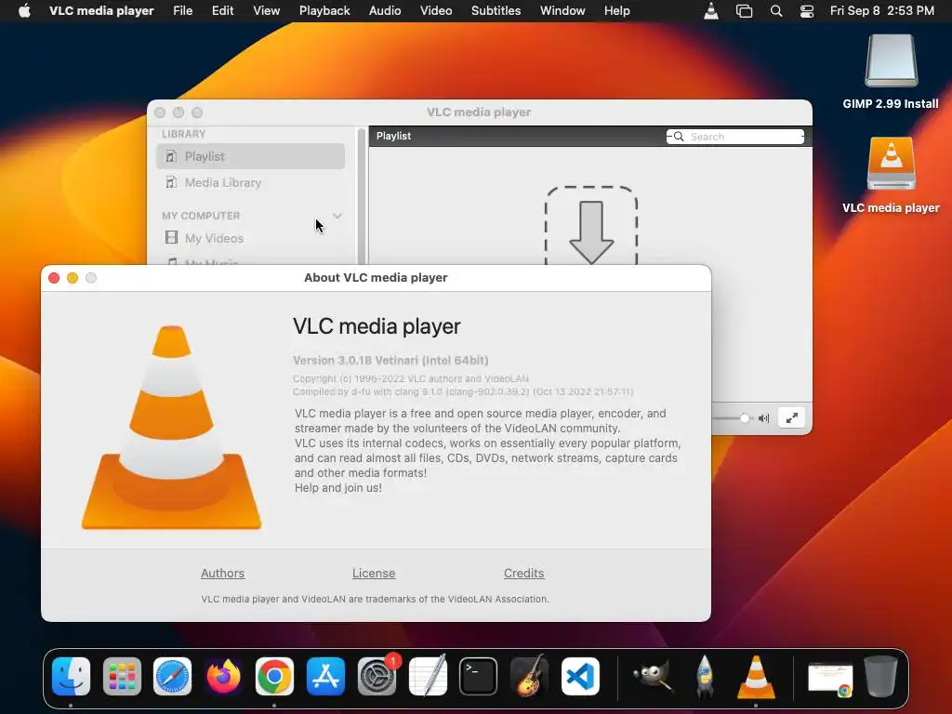Select My Videos in the VLC sidebar
The width and height of the screenshot is (952, 714).
(250, 239)
